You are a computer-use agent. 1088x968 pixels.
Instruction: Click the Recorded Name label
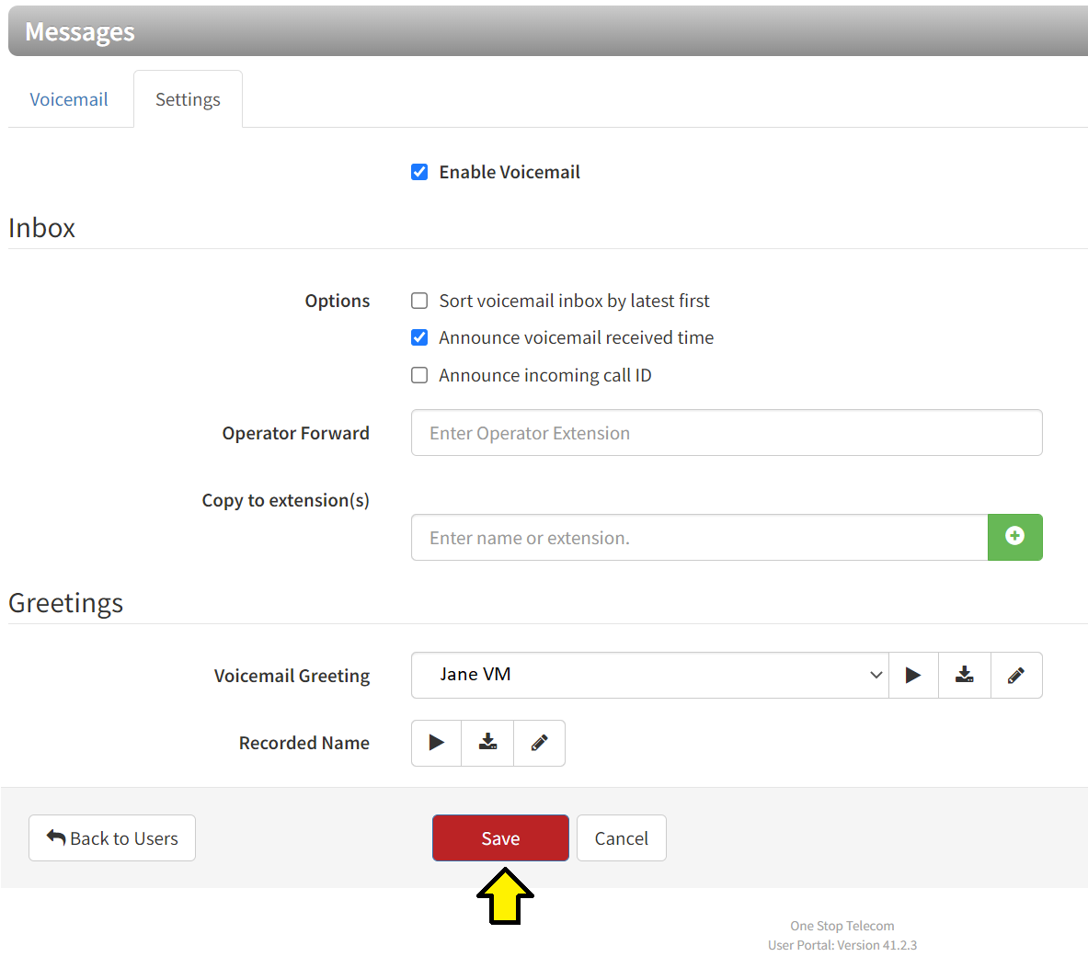coord(303,743)
